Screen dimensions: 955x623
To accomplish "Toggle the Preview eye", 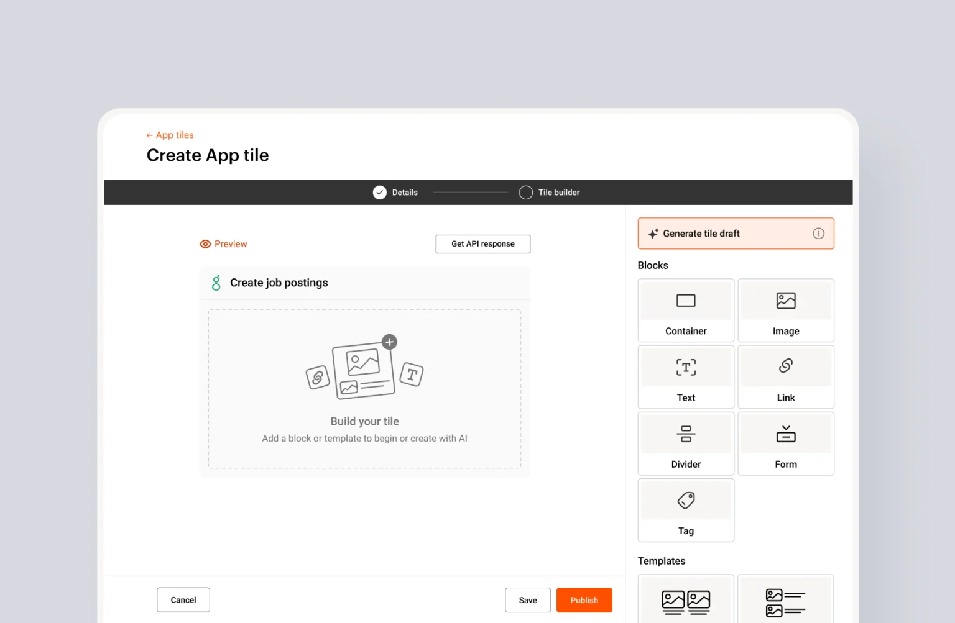I will point(205,243).
